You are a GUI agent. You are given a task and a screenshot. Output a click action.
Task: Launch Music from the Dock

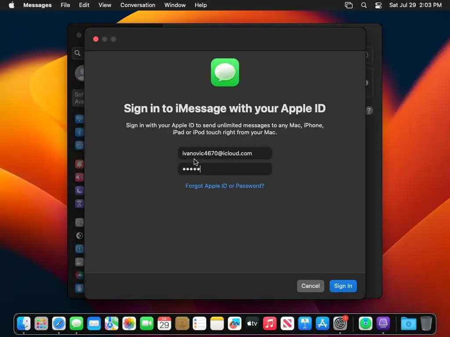point(270,324)
